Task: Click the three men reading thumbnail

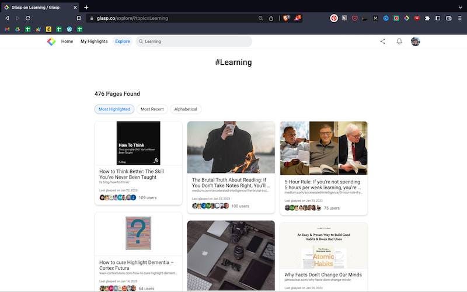Action: pyautogui.click(x=324, y=148)
